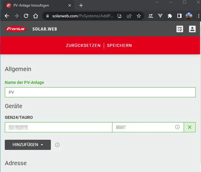Click Speichern to save the PV system
This screenshot has height=172, width=201.
(119, 45)
